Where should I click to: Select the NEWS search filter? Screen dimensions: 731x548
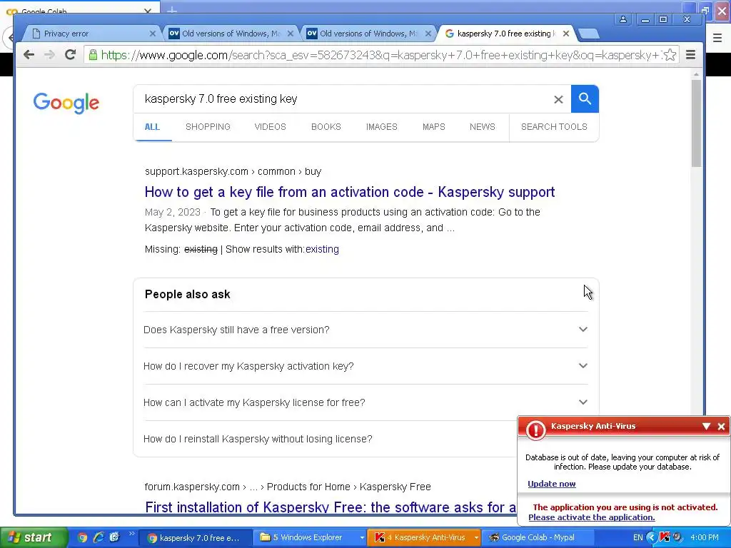point(483,127)
